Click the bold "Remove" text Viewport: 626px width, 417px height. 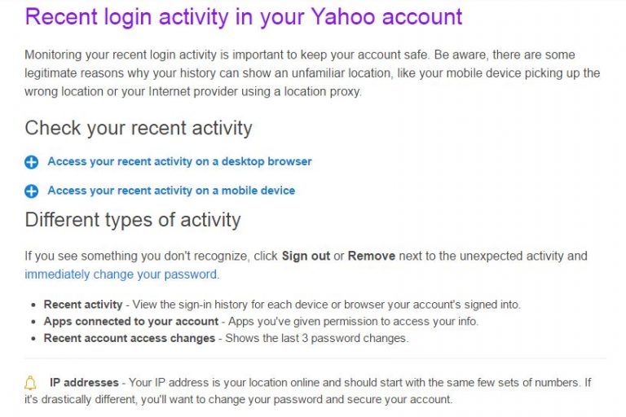[371, 256]
